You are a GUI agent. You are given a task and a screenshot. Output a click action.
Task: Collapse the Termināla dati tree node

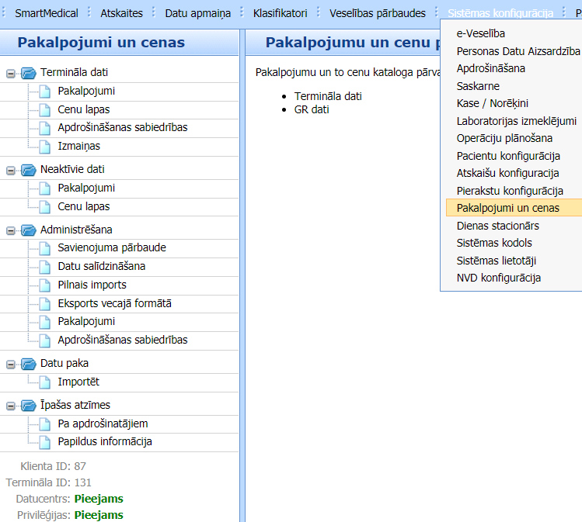[11, 73]
